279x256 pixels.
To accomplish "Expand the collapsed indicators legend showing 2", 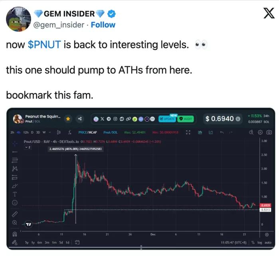I will click(x=28, y=147).
